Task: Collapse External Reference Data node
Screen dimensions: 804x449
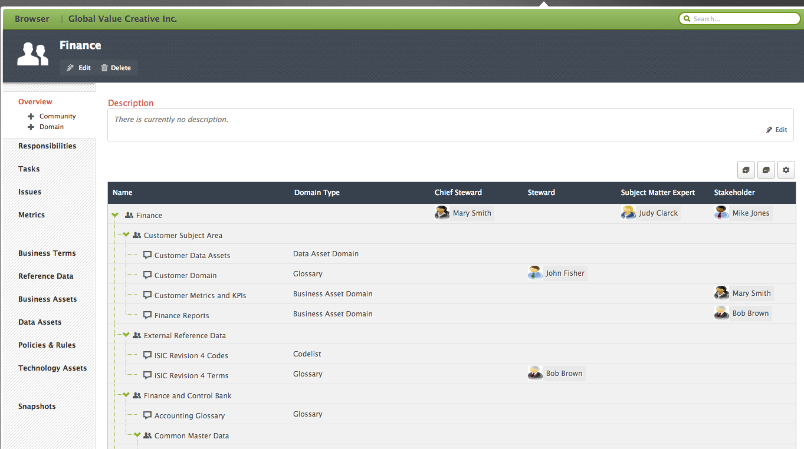Action: [x=126, y=335]
